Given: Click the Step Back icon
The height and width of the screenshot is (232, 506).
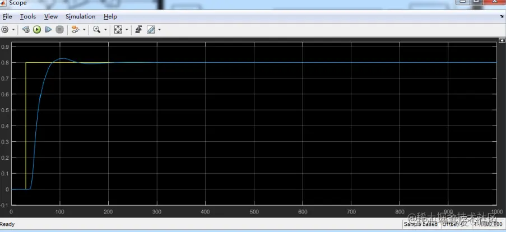Looking at the screenshot, I should point(26,30).
